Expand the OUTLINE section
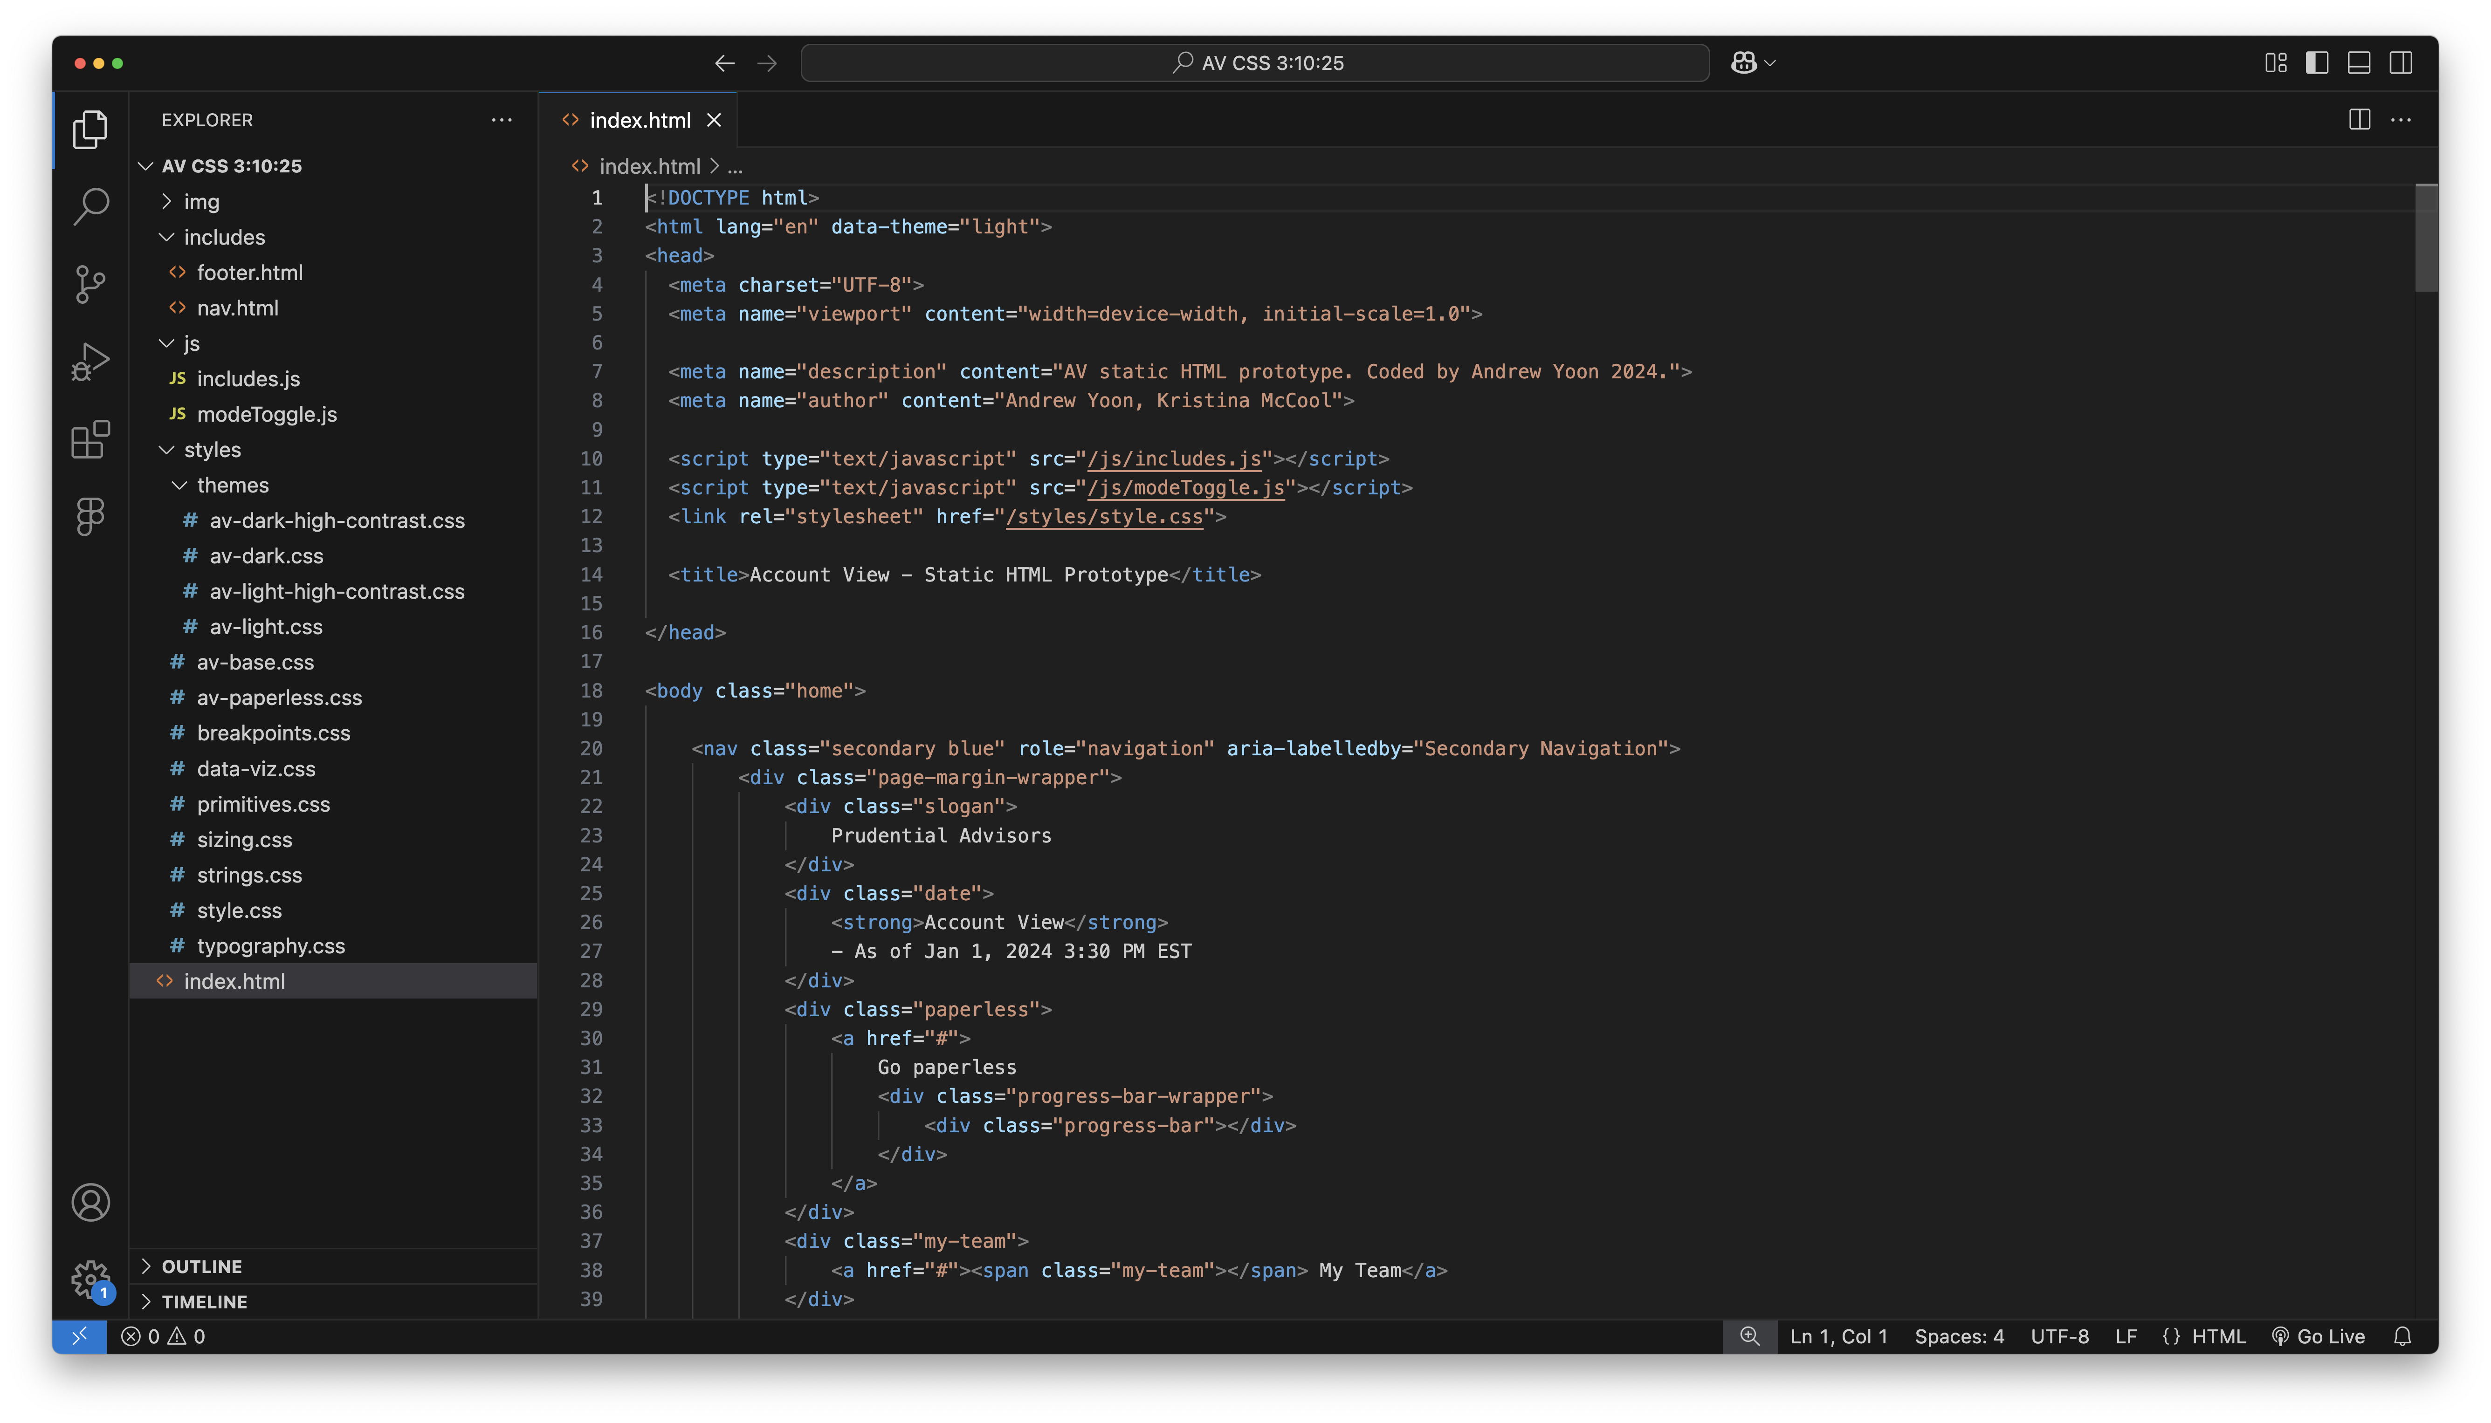Viewport: 2491px width, 1423px height. (333, 1266)
